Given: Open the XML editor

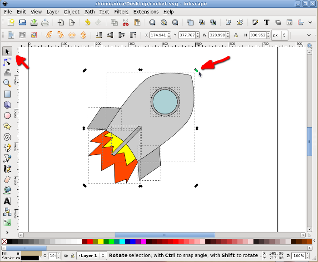Looking at the screenshot, I should click(289, 22).
